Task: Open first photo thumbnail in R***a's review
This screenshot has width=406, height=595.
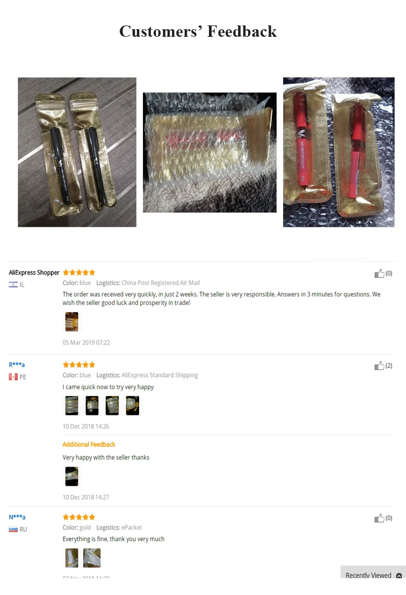Action: pyautogui.click(x=72, y=405)
